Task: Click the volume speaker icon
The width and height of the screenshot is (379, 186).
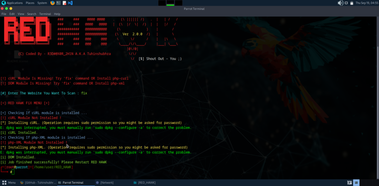Action: click(341, 3)
